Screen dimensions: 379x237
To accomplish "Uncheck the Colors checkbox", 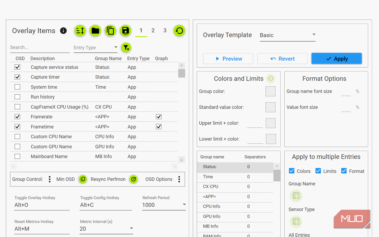I will click(x=292, y=171).
